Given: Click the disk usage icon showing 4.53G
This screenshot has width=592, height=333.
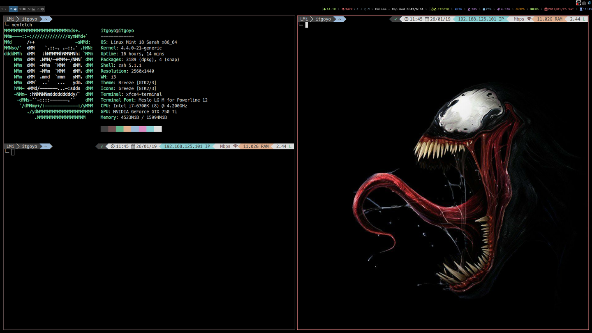Looking at the screenshot, I should [x=498, y=9].
